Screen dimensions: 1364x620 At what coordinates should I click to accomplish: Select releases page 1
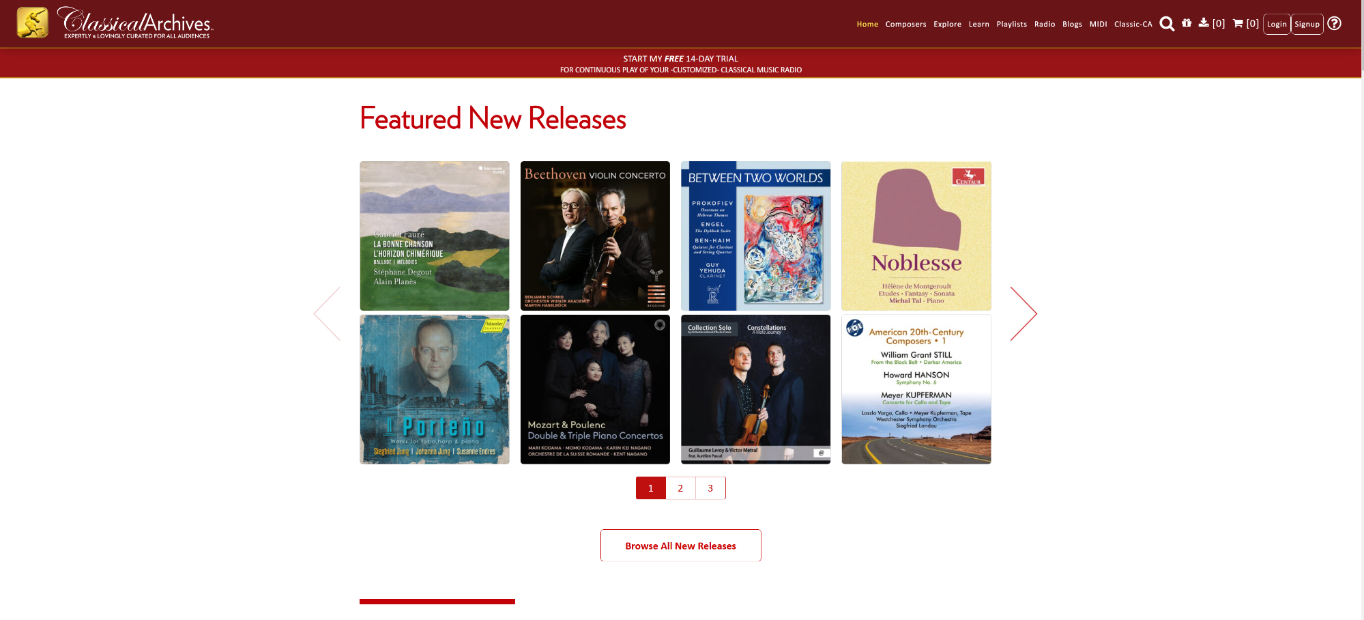point(651,488)
